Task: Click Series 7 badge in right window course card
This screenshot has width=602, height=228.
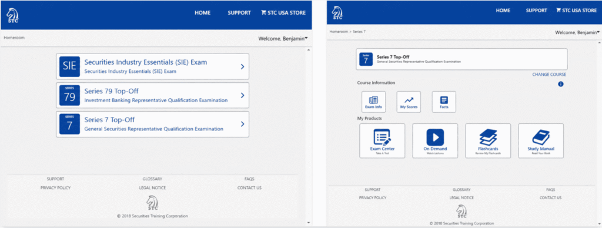Action: [x=366, y=59]
